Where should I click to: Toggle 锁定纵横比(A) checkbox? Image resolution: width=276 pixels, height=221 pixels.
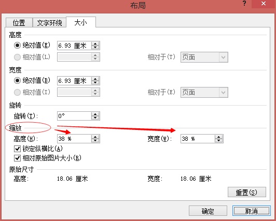[x=17, y=149]
